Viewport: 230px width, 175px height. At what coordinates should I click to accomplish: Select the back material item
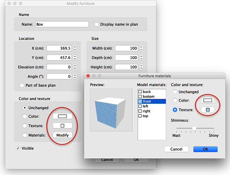(152, 92)
